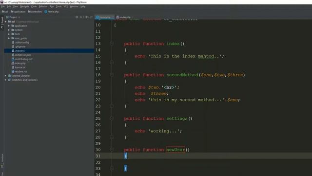The width and height of the screenshot is (312, 176).
Task: Click the locate/scroll-from-source target icon
Action: click(x=77, y=17)
